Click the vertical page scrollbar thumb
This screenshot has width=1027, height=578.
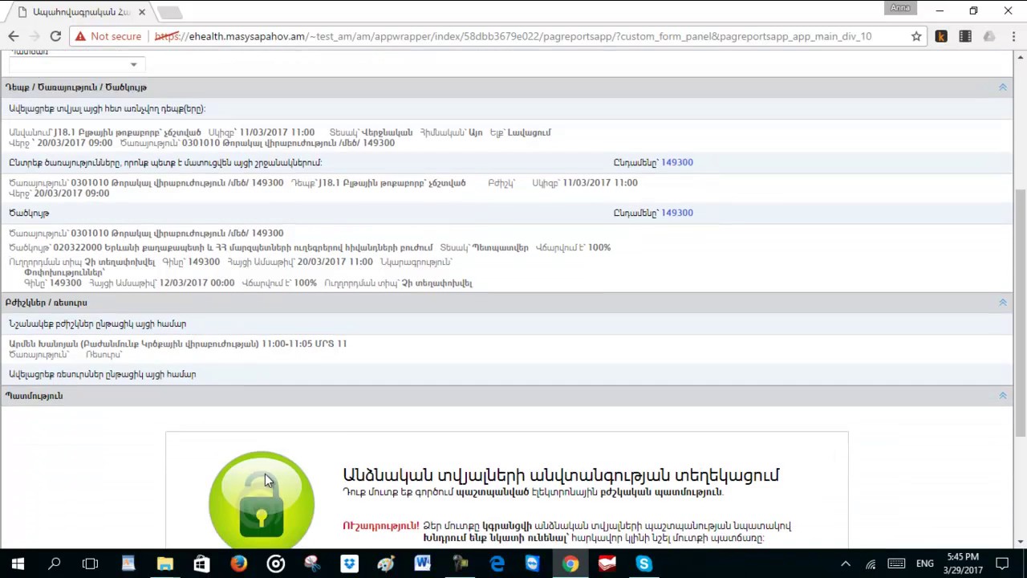point(1020,313)
